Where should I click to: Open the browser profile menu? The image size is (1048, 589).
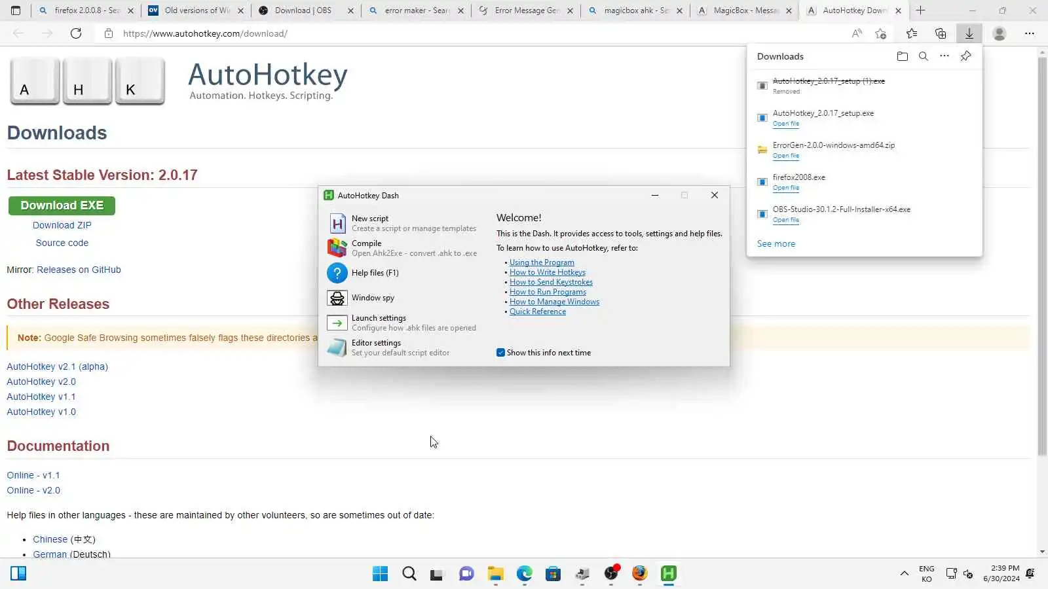[1000, 33]
